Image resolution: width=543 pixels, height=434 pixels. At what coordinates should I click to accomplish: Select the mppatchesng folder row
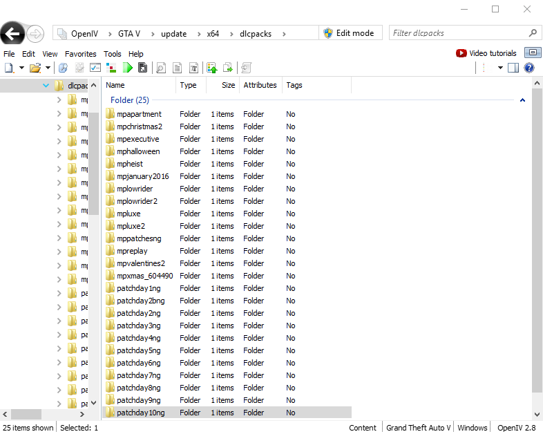click(x=228, y=238)
